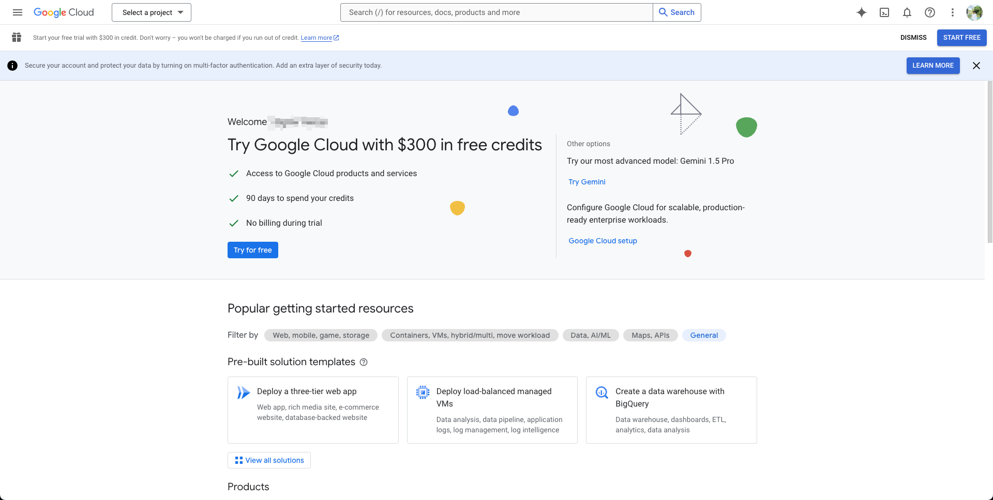The height and width of the screenshot is (500, 993).
Task: Dismiss the free trial banner
Action: click(913, 38)
